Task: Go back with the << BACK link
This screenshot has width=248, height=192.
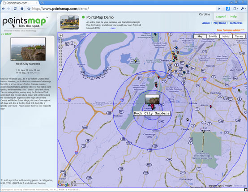Action: (x=6, y=34)
